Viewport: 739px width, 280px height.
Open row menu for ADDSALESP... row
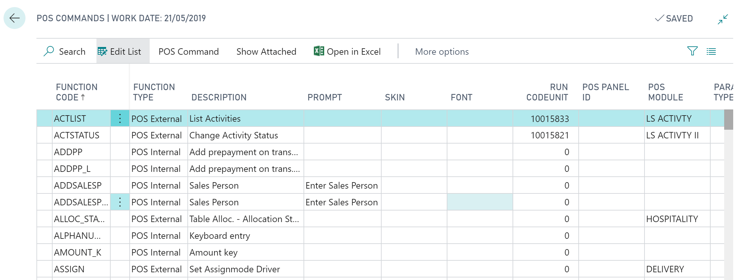pyautogui.click(x=120, y=202)
